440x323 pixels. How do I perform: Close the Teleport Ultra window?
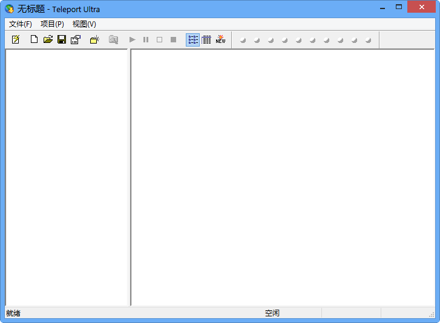421,7
